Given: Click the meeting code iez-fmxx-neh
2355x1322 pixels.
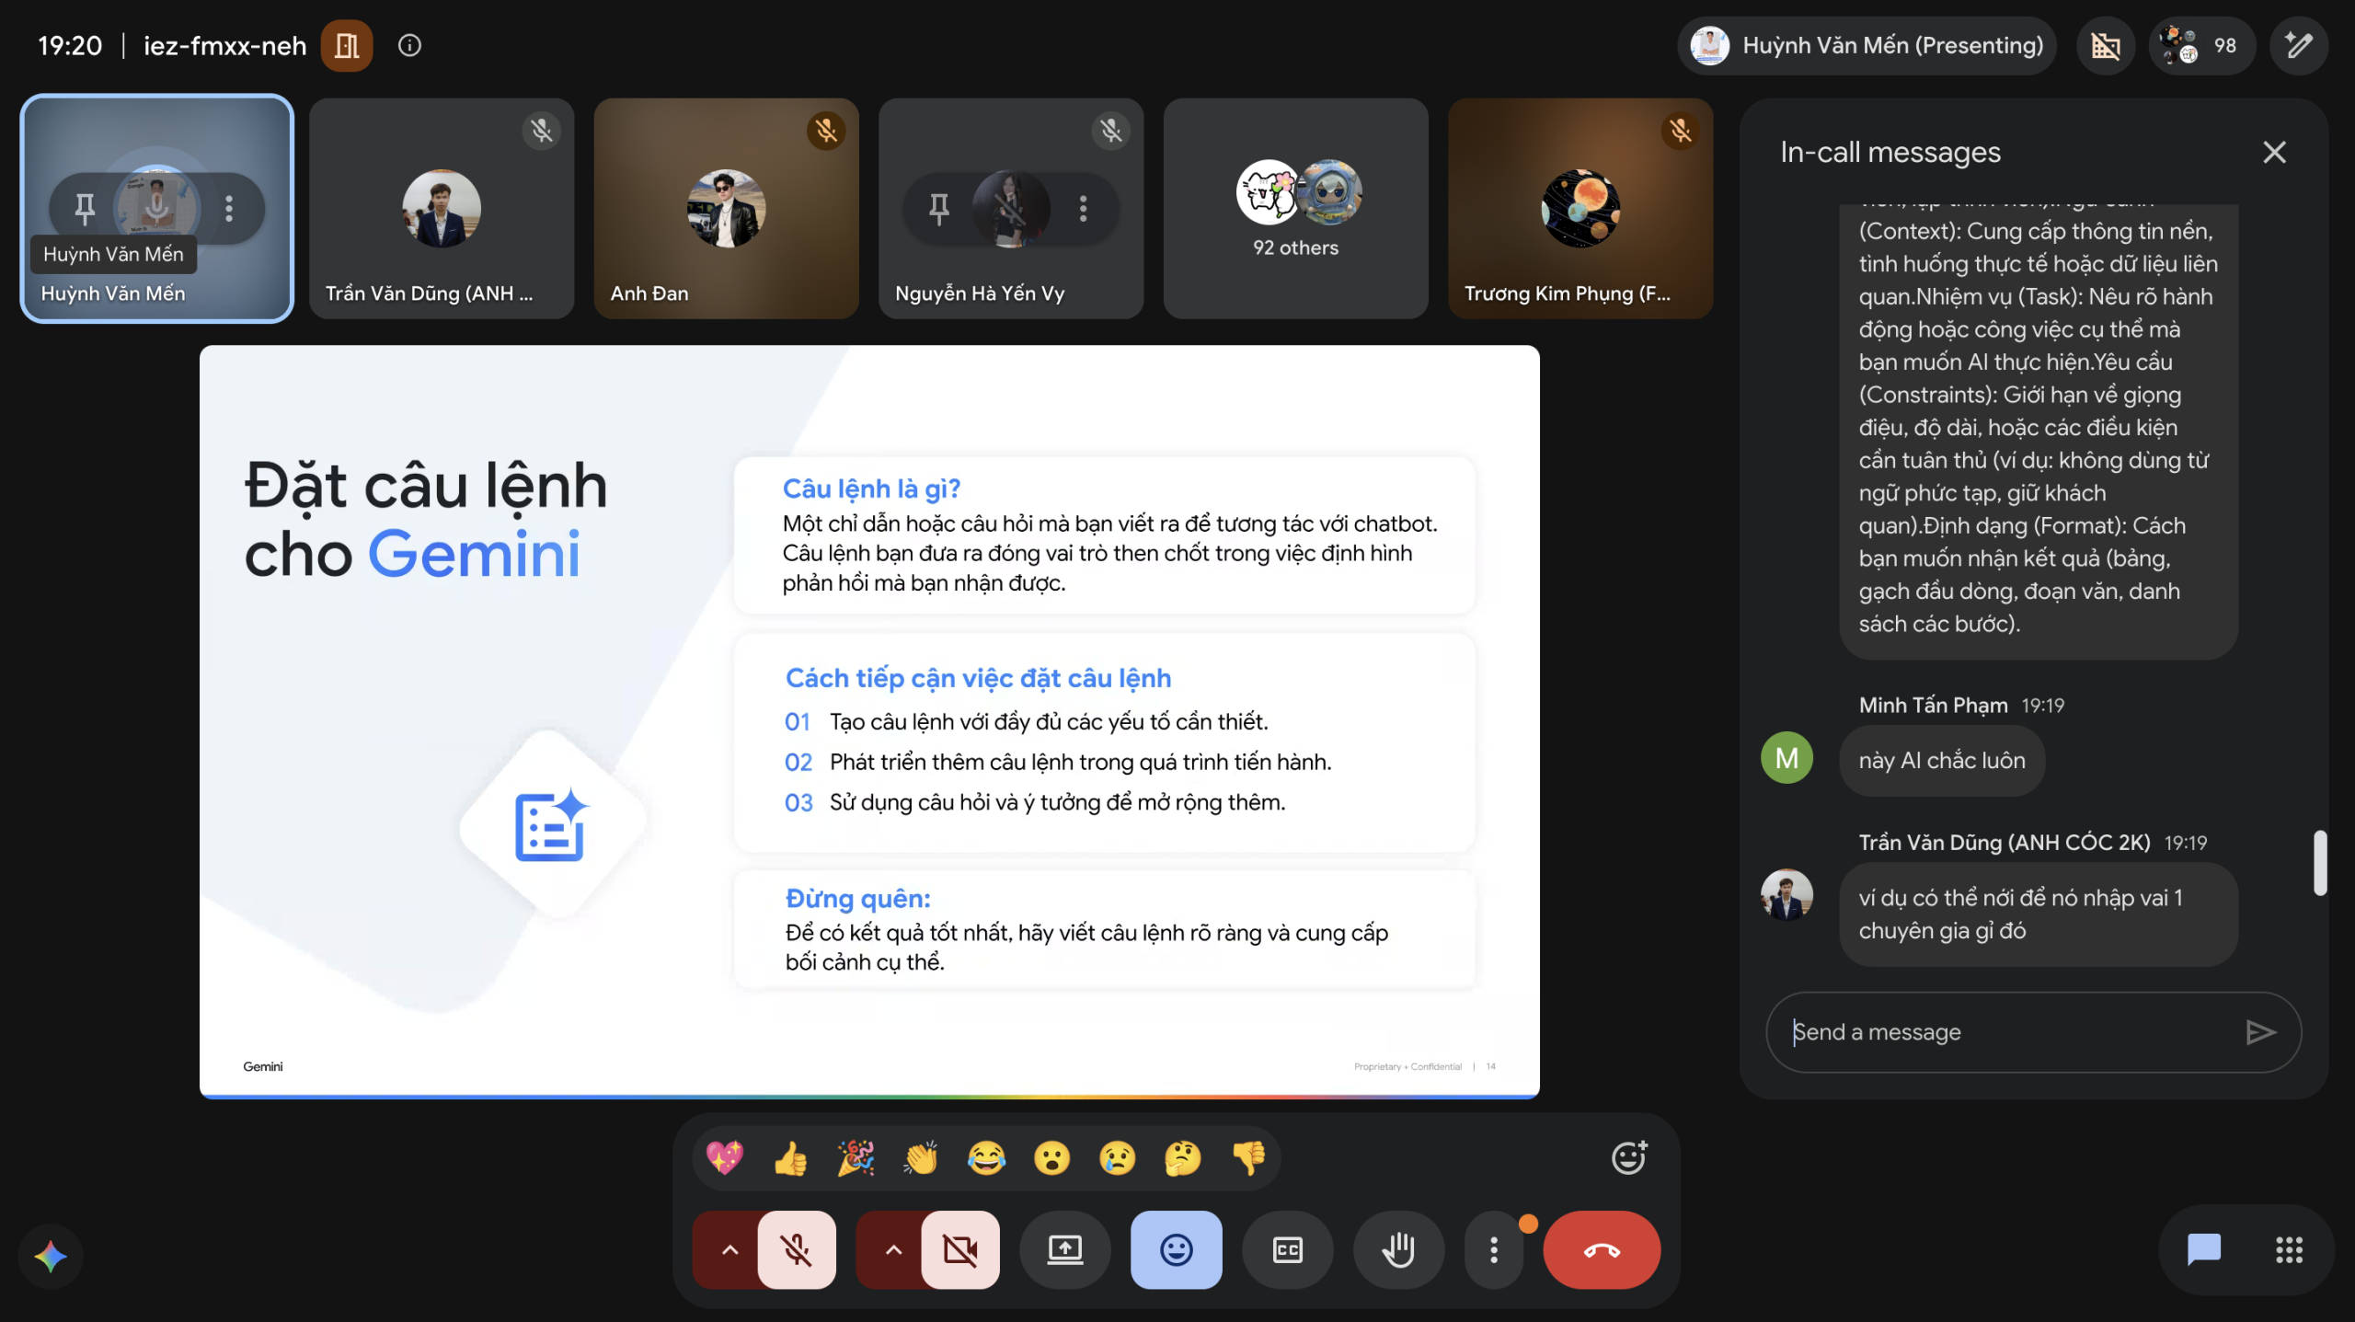Looking at the screenshot, I should [224, 45].
